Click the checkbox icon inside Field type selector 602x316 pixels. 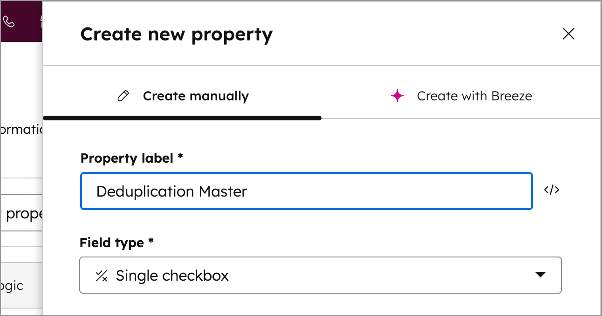tap(102, 275)
